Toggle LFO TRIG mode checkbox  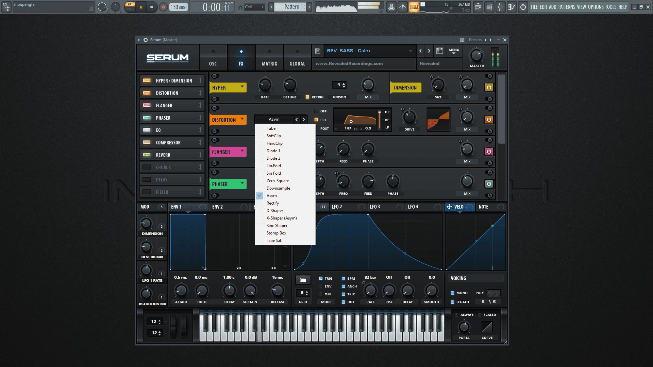[321, 278]
